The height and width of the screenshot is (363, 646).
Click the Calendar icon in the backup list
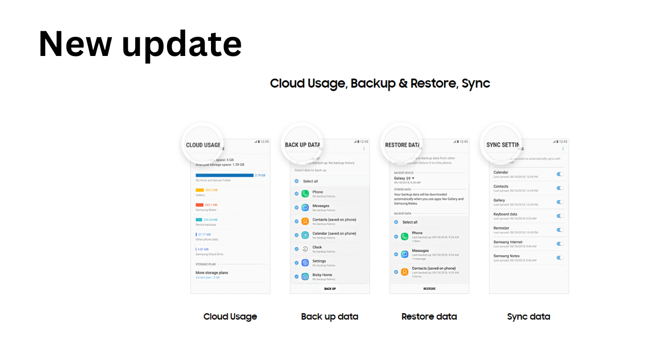305,235
